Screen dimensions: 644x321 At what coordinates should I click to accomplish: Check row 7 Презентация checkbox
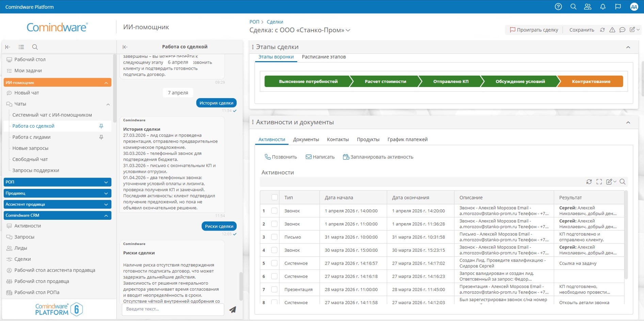[x=274, y=289]
